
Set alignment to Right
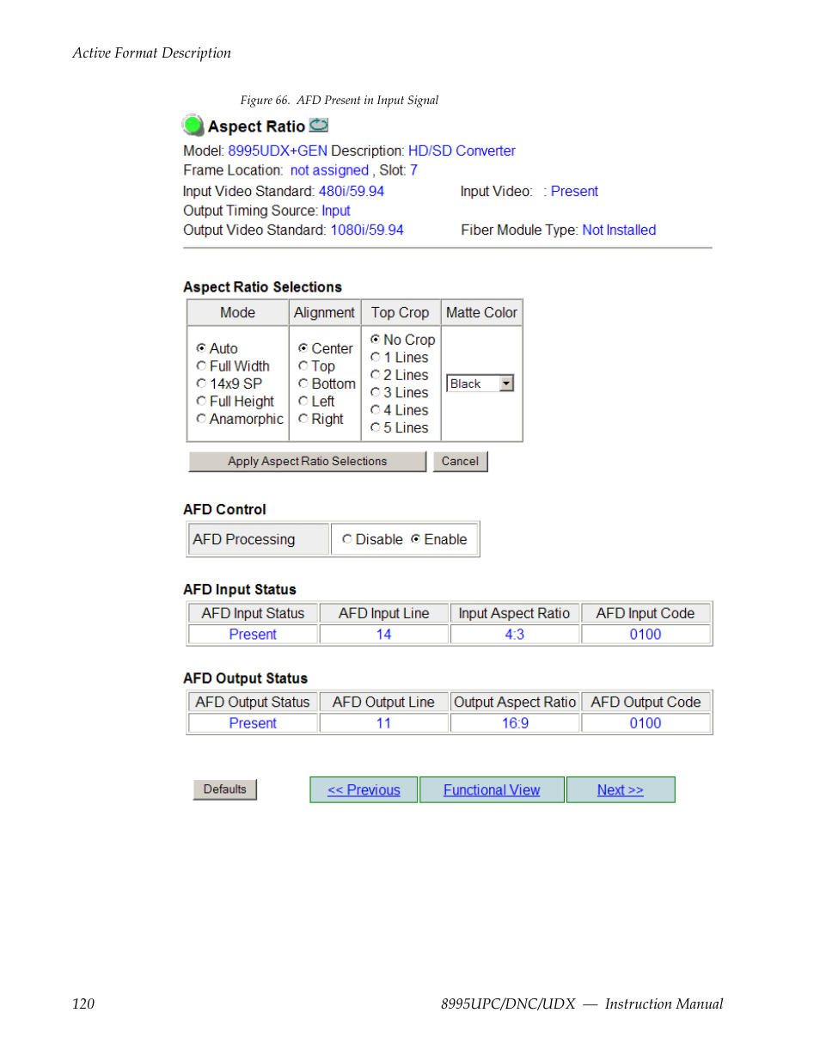[303, 419]
